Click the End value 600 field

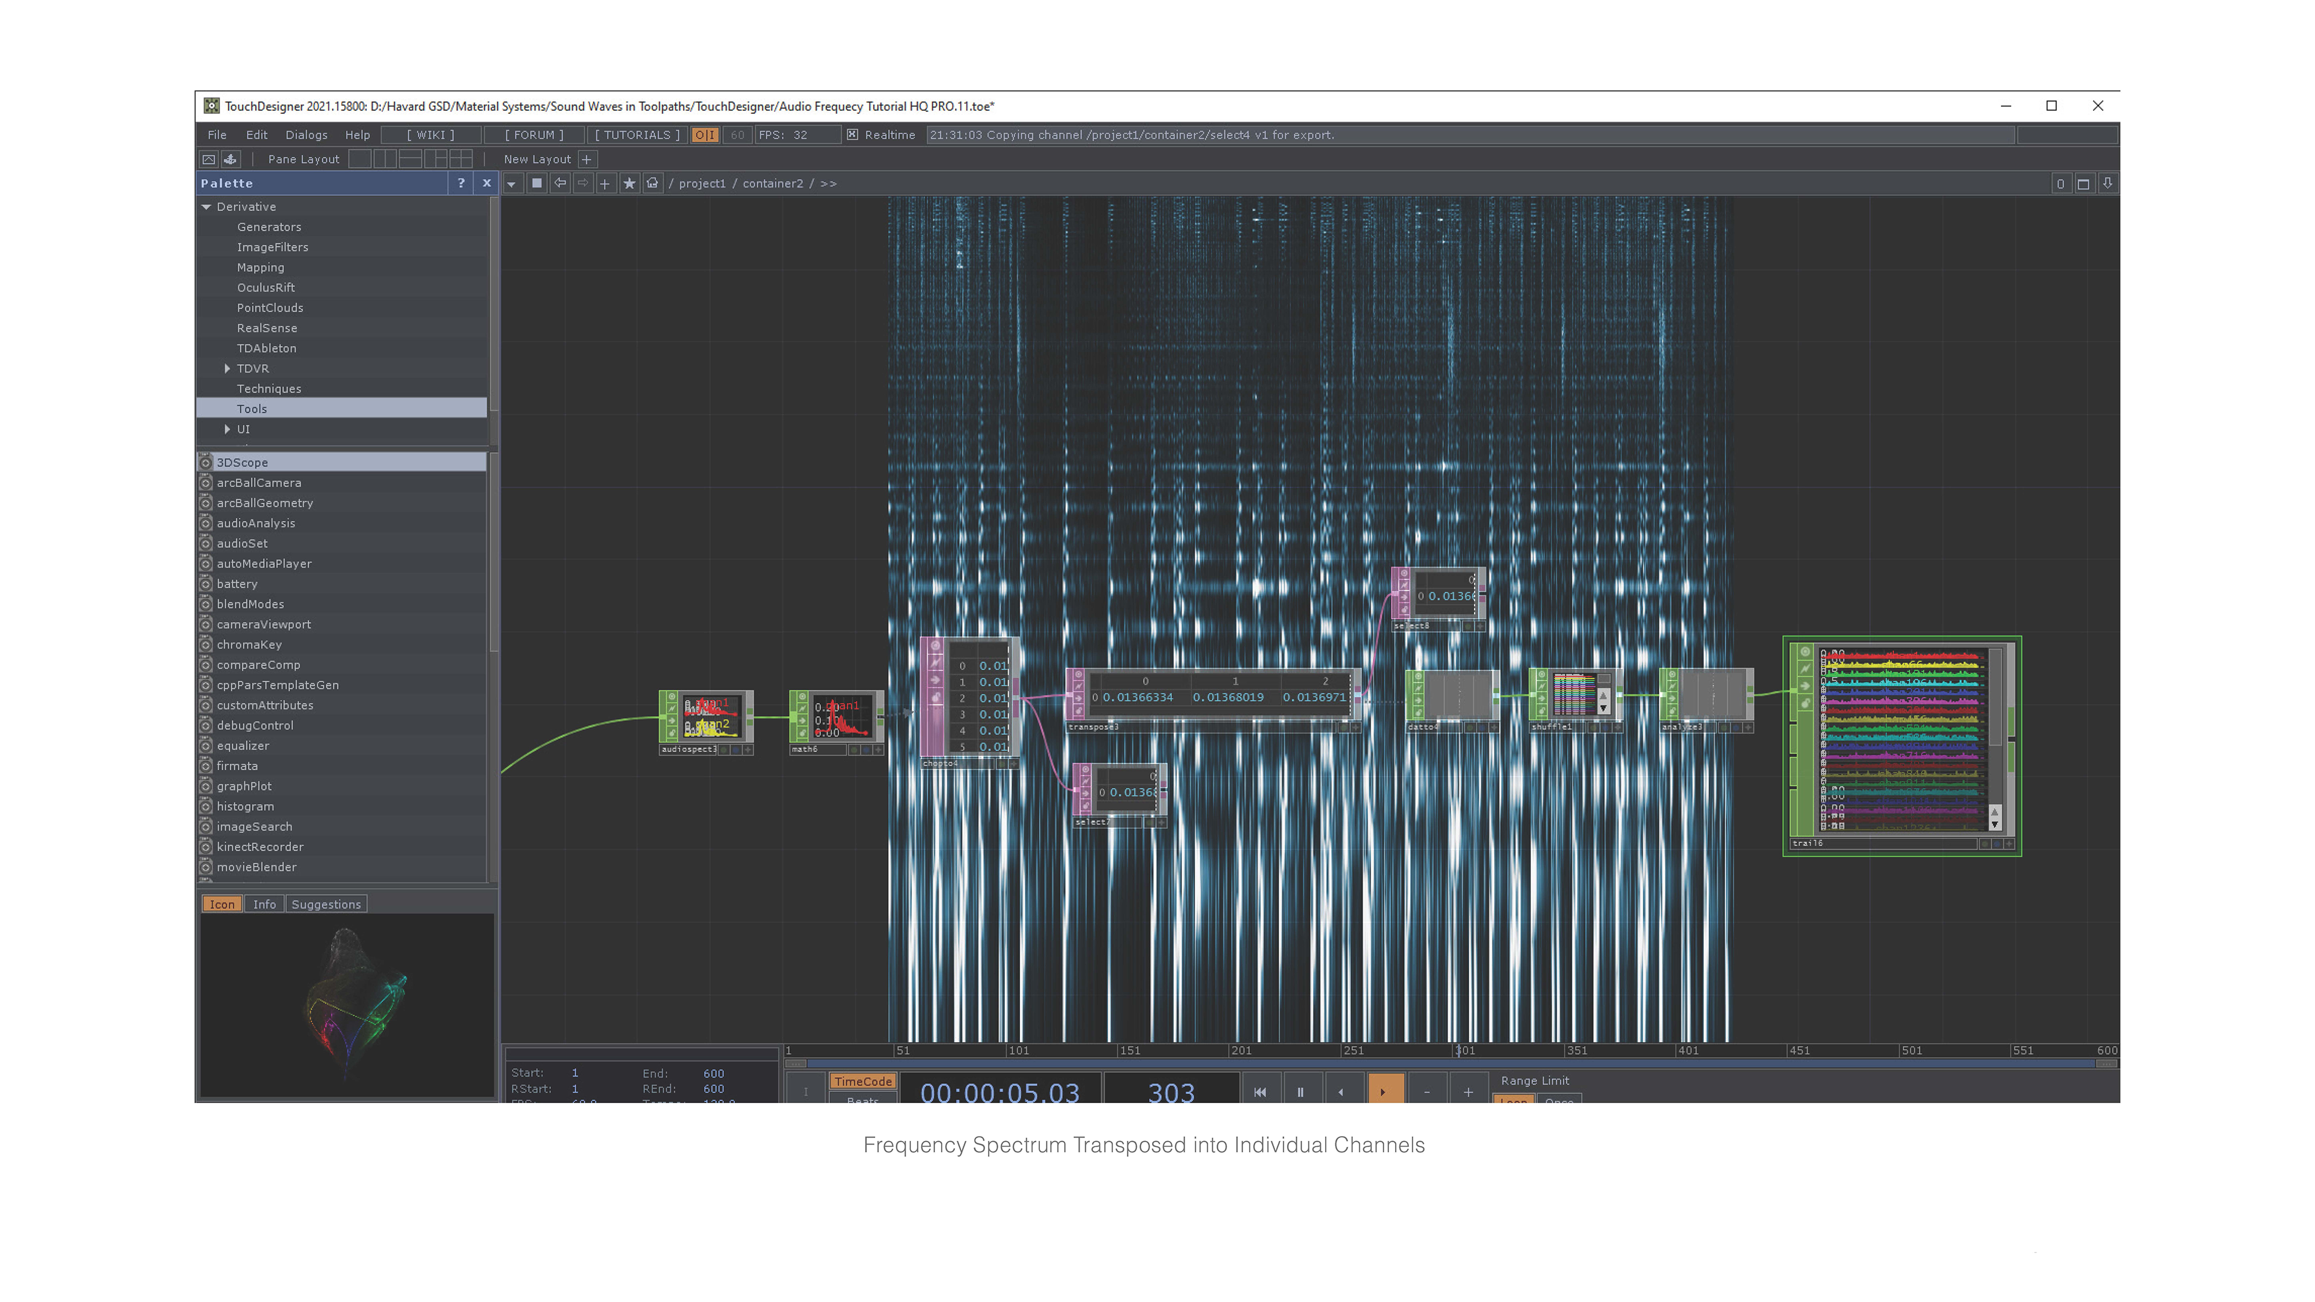714,1074
